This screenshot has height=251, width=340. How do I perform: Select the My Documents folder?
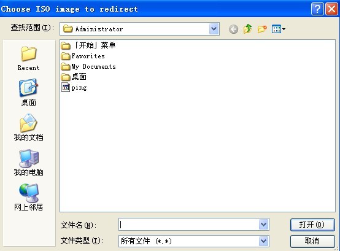point(88,66)
